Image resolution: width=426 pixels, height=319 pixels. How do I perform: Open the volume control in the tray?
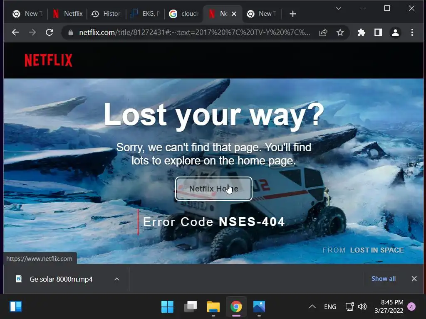pyautogui.click(x=362, y=307)
